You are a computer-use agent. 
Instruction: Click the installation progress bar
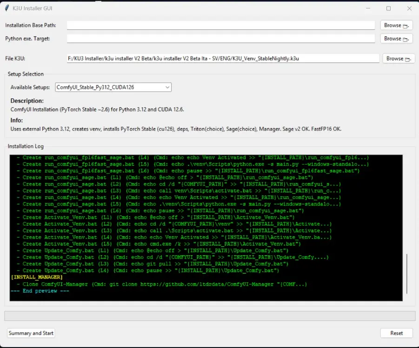click(x=210, y=316)
